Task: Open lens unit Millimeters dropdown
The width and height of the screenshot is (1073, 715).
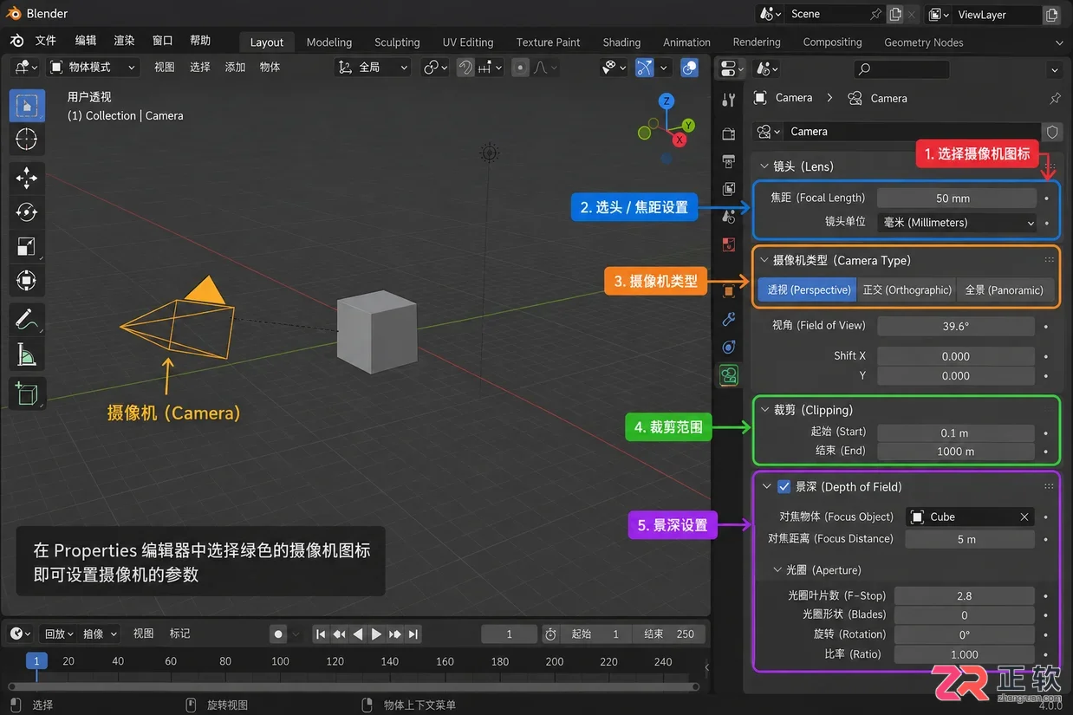Action: (x=957, y=223)
